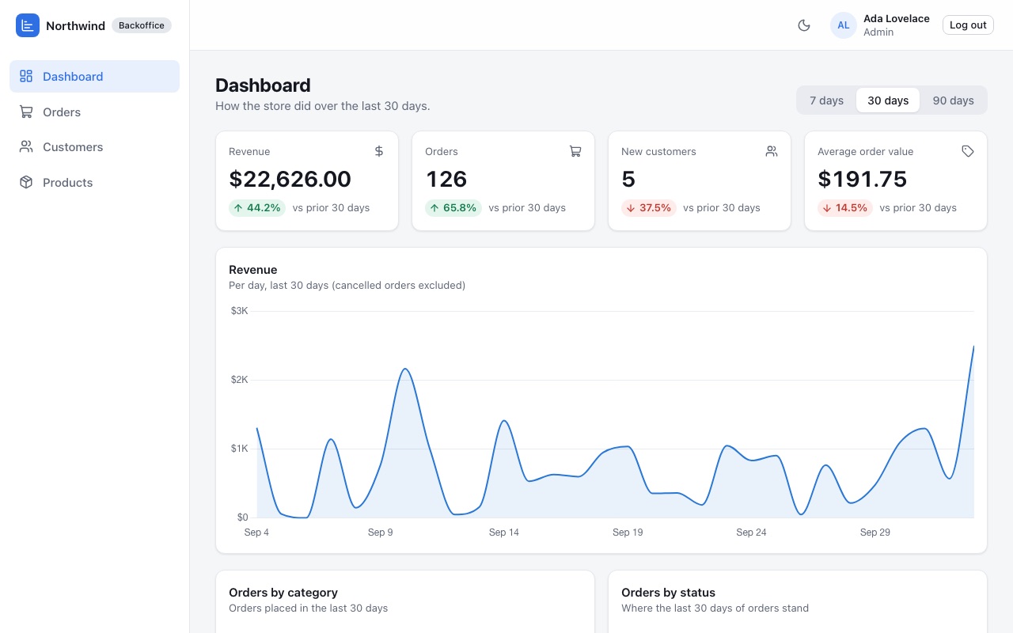The width and height of the screenshot is (1013, 633).
Task: Click the cart icon on Orders card
Action: coord(575,151)
